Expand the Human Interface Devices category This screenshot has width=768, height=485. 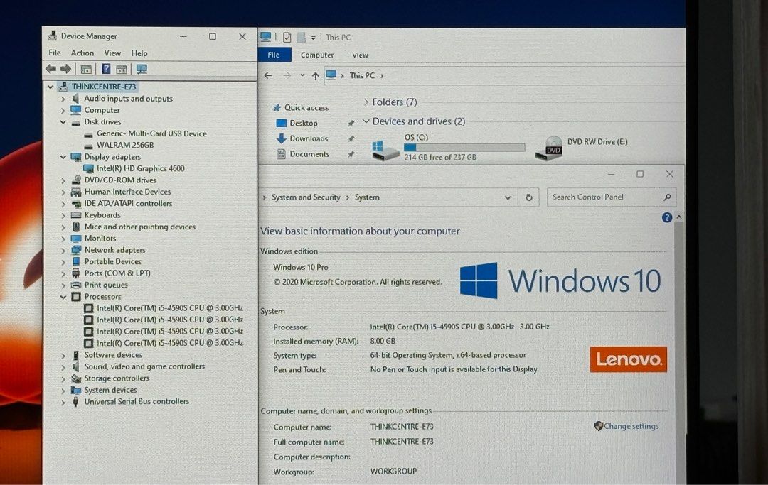[63, 192]
